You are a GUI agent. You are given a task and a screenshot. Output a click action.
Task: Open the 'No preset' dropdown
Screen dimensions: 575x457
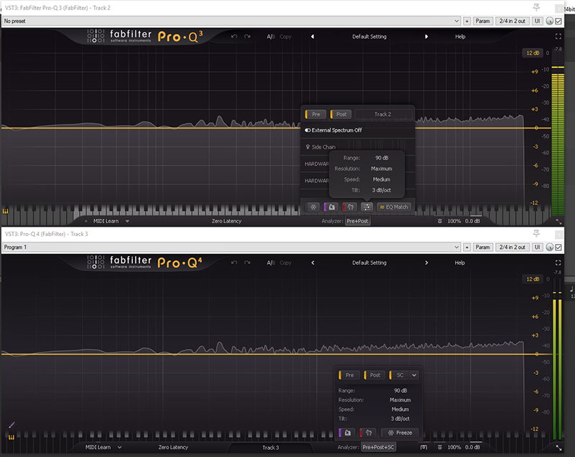pos(231,21)
